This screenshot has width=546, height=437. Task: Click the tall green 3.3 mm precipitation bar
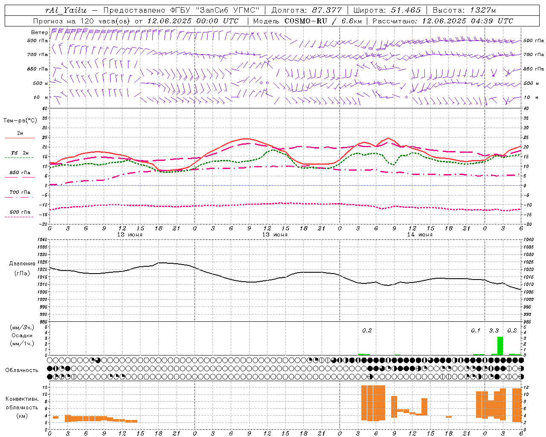(x=500, y=346)
